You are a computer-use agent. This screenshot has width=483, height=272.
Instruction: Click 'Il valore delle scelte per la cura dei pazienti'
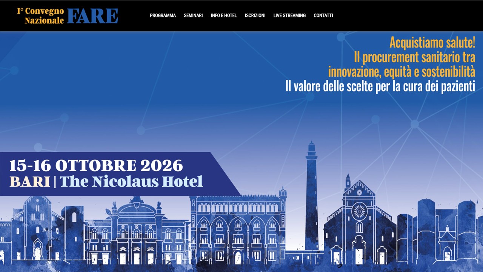pos(380,86)
